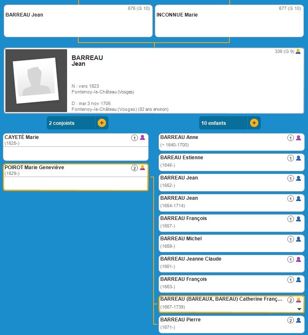Select child BARREAU François born 1663

click(x=224, y=283)
